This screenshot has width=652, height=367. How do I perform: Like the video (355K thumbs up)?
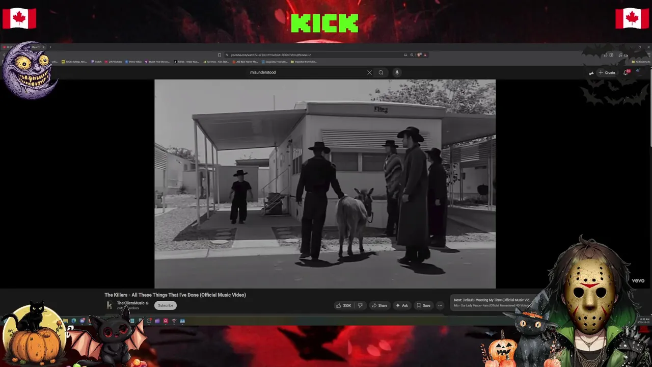point(344,305)
